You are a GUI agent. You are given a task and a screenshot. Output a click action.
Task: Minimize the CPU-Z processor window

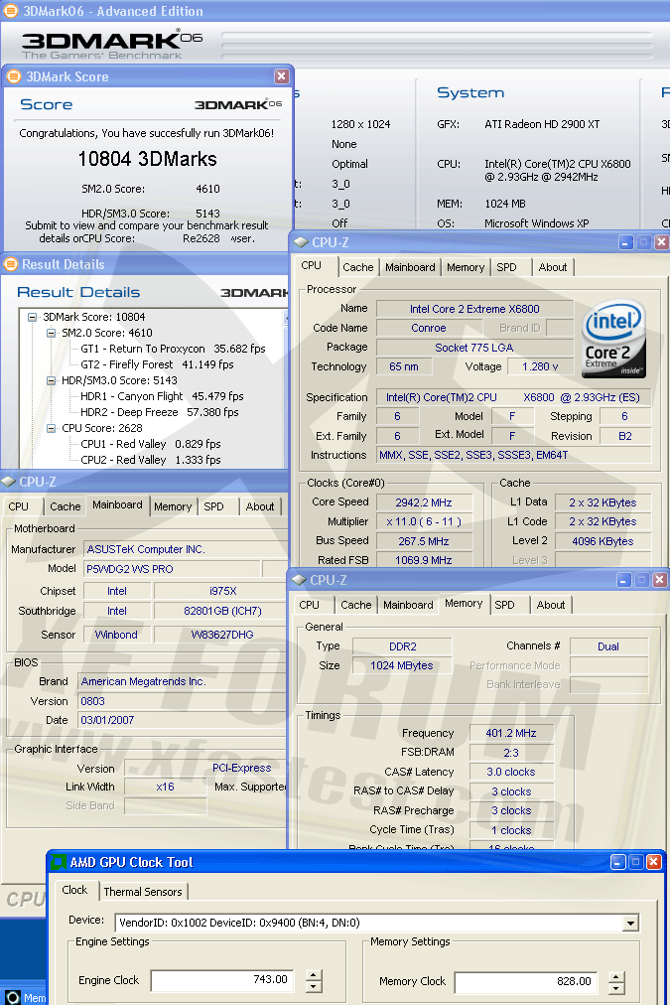click(x=625, y=242)
